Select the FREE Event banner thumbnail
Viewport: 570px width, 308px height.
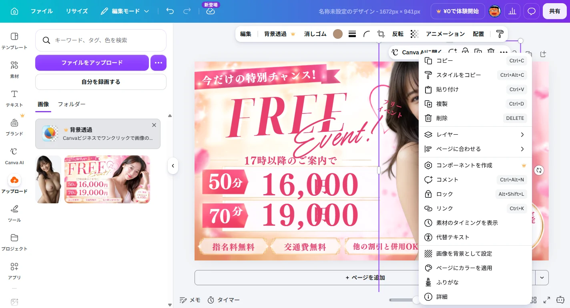click(x=107, y=179)
